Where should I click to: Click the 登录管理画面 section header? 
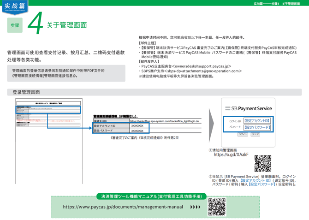click(x=26, y=92)
